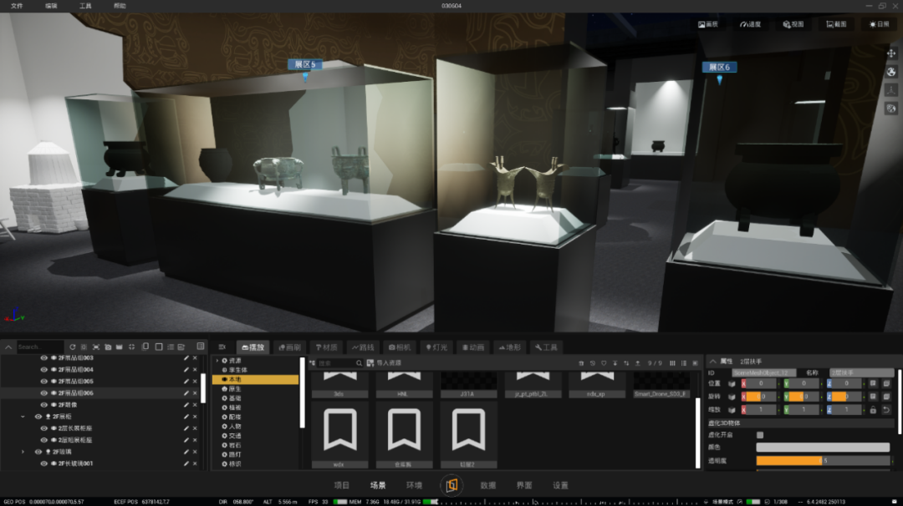Viewport: 903px width, 506px height.
Task: Click the collapse sidebar icon left of 摆放 tab
Action: point(222,347)
